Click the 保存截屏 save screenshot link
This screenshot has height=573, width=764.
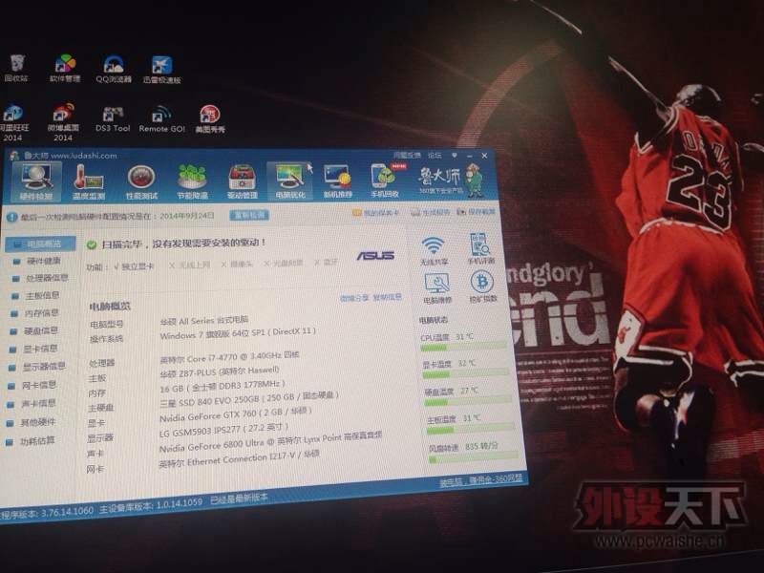[x=477, y=211]
